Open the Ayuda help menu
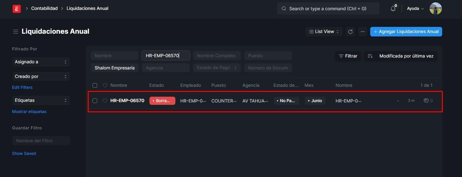The image size is (462, 177). click(x=415, y=9)
